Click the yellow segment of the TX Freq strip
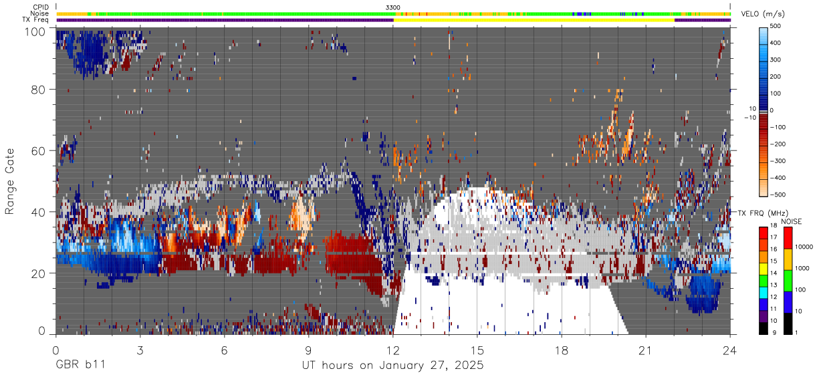The width and height of the screenshot is (821, 379). [x=534, y=20]
